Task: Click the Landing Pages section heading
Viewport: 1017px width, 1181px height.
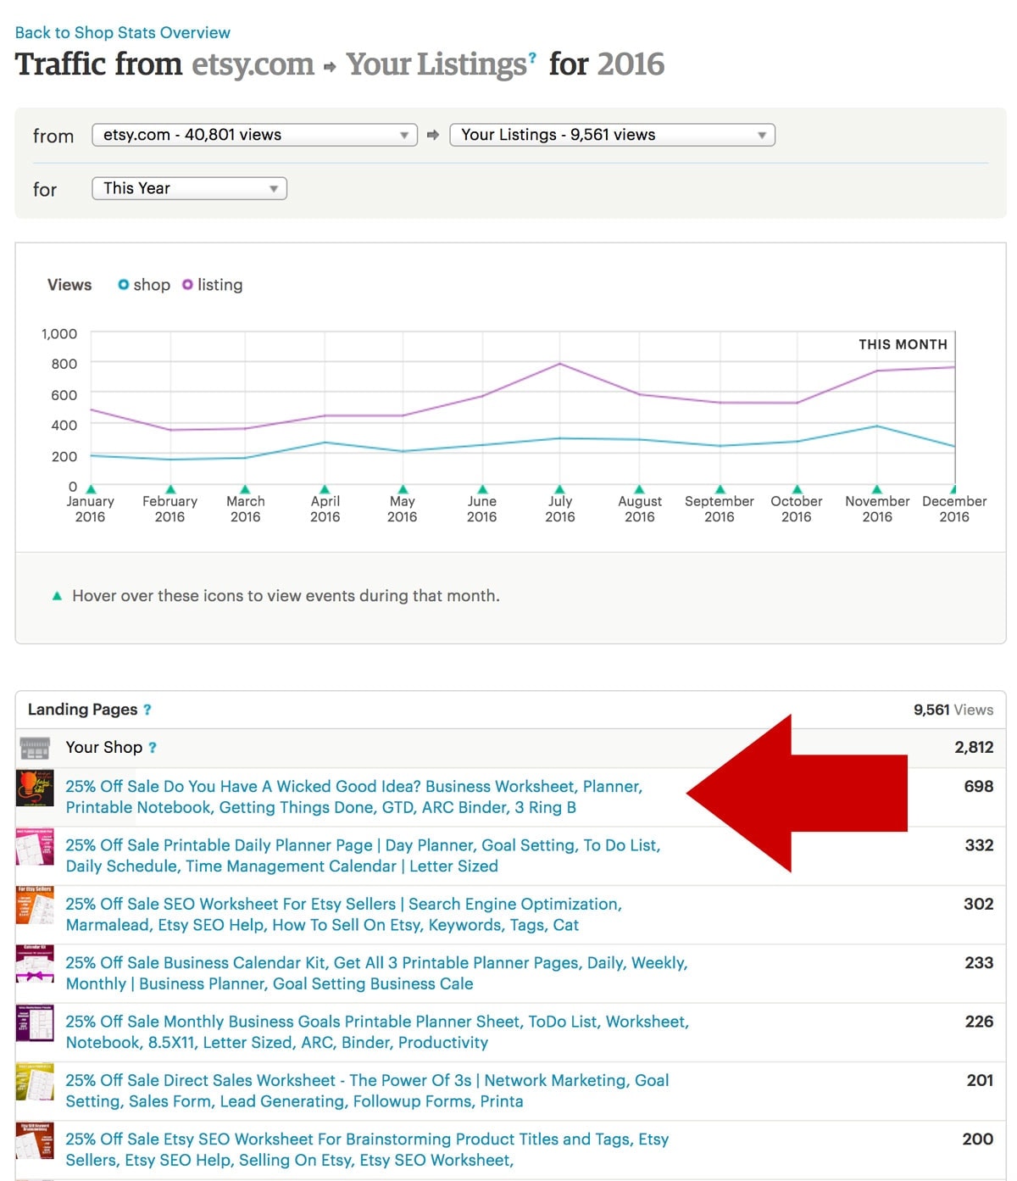Action: click(83, 710)
